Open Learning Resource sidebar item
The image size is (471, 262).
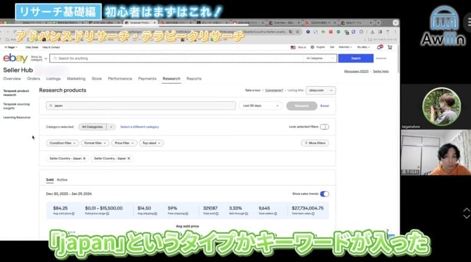pos(17,117)
